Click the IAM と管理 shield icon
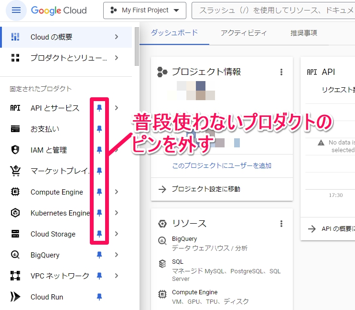Viewport: 355px width, 310px height. pos(15,150)
